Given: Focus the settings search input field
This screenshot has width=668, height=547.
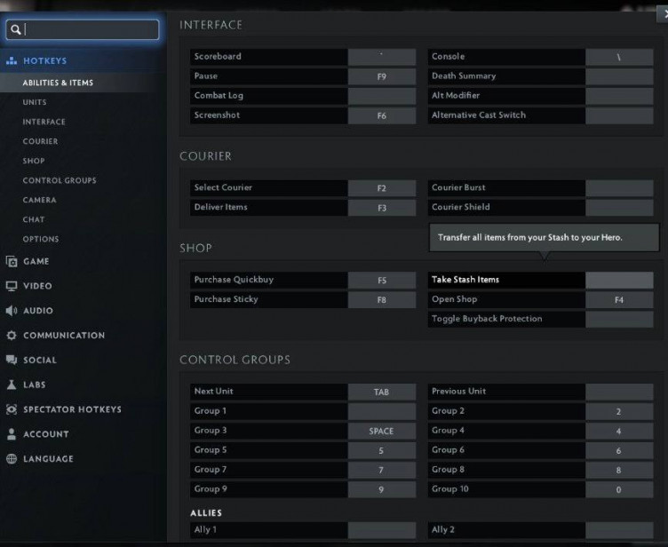Looking at the screenshot, I should pos(89,30).
